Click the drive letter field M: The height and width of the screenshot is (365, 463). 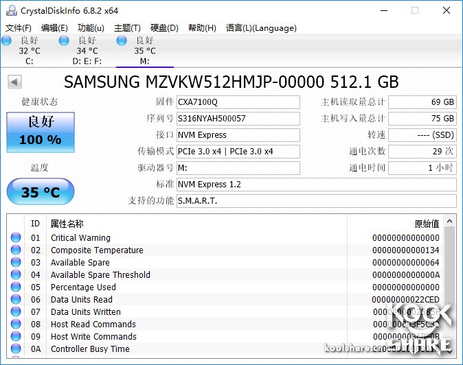[238, 168]
